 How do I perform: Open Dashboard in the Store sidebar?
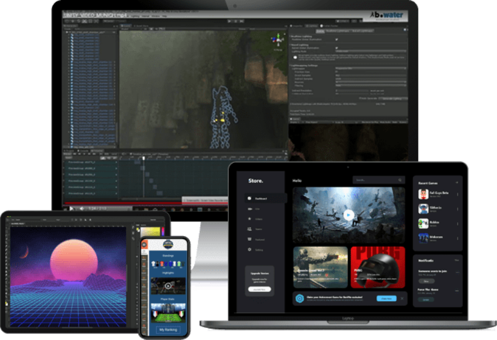(265, 198)
